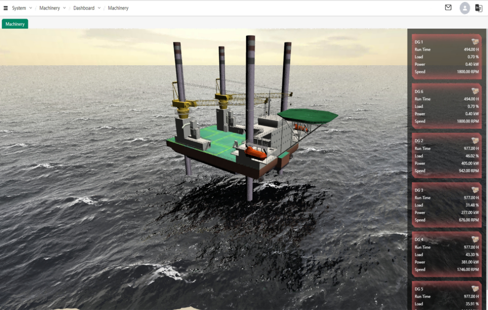Open the mail messages icon

pos(448,8)
